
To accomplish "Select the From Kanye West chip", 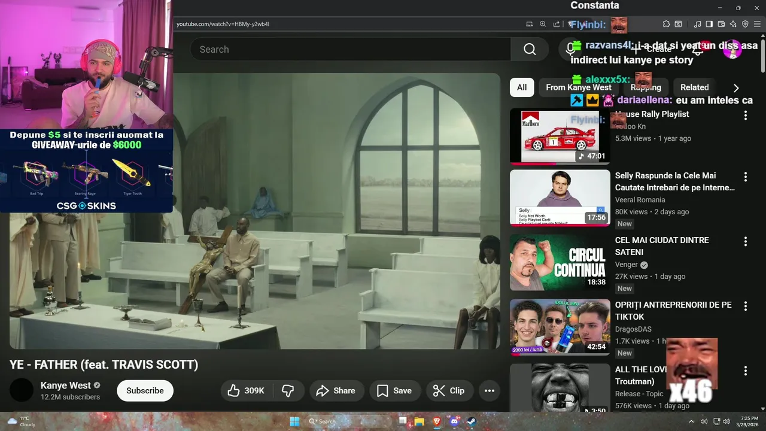I will 579,87.
